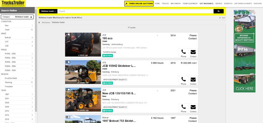Click Get Alerts on New JCB 135 listing
Screen dimensions: 263x123
tap(108, 111)
